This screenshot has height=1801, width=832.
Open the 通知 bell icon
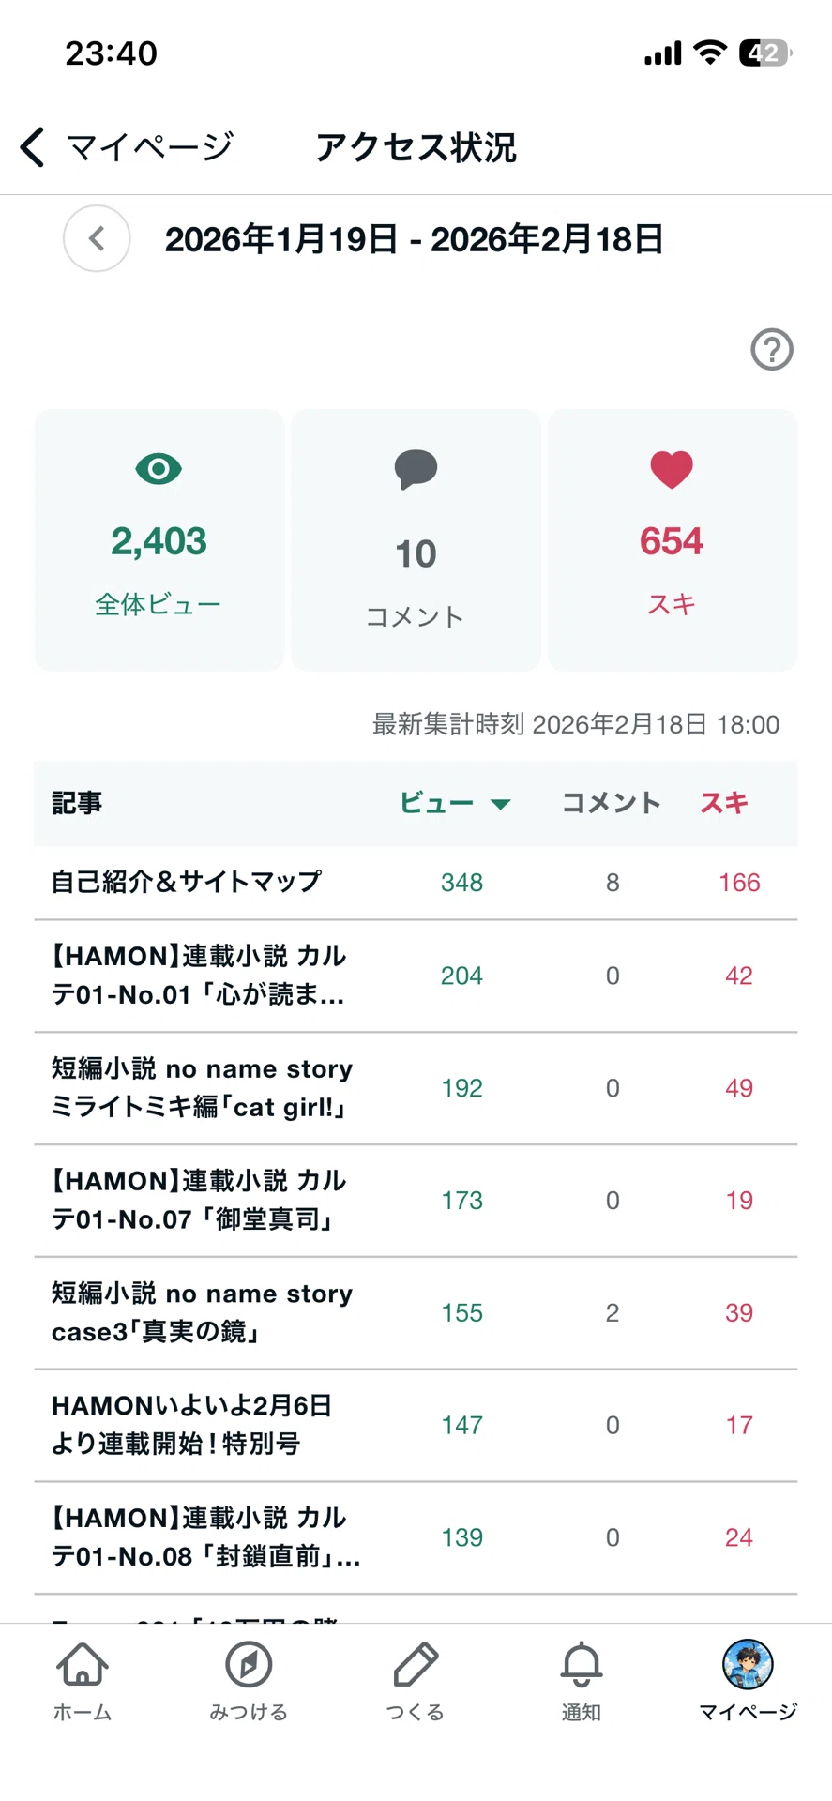pyautogui.click(x=582, y=1664)
